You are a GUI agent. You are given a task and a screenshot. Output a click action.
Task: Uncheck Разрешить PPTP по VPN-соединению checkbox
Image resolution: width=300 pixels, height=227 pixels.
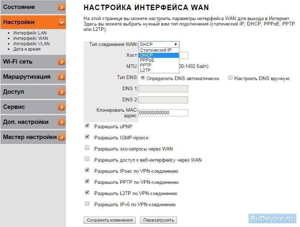click(87, 181)
